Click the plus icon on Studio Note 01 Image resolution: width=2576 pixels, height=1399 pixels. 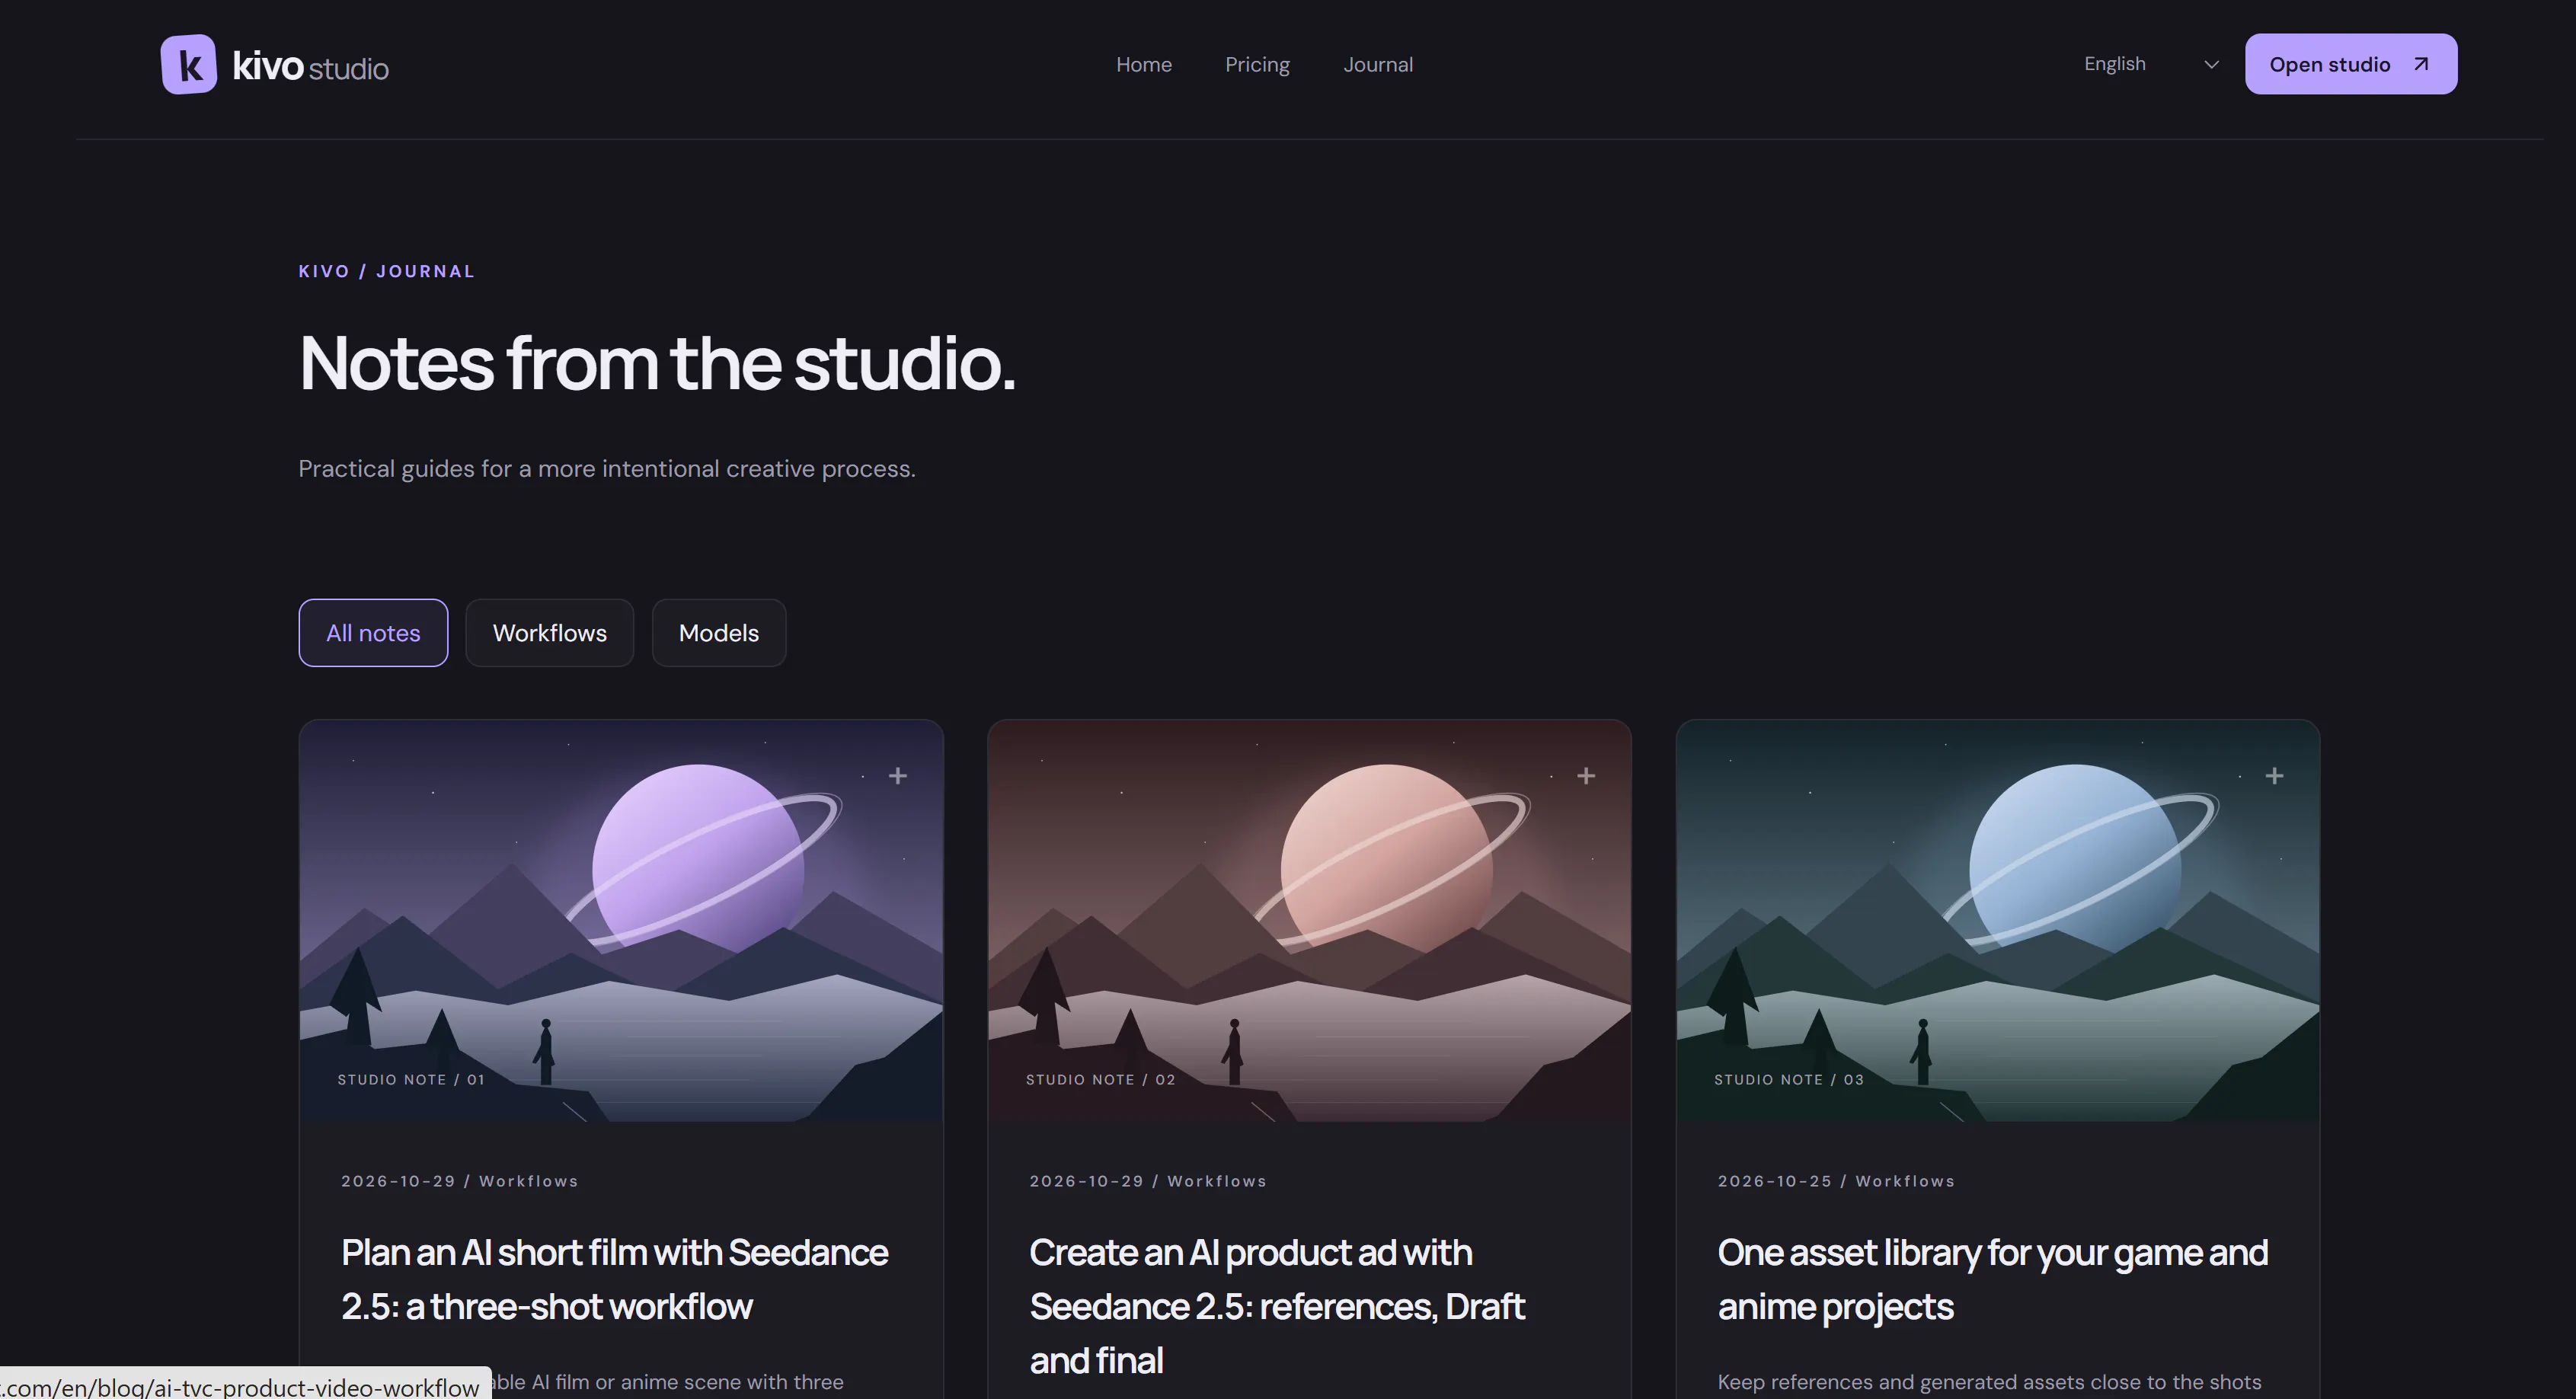coord(897,776)
